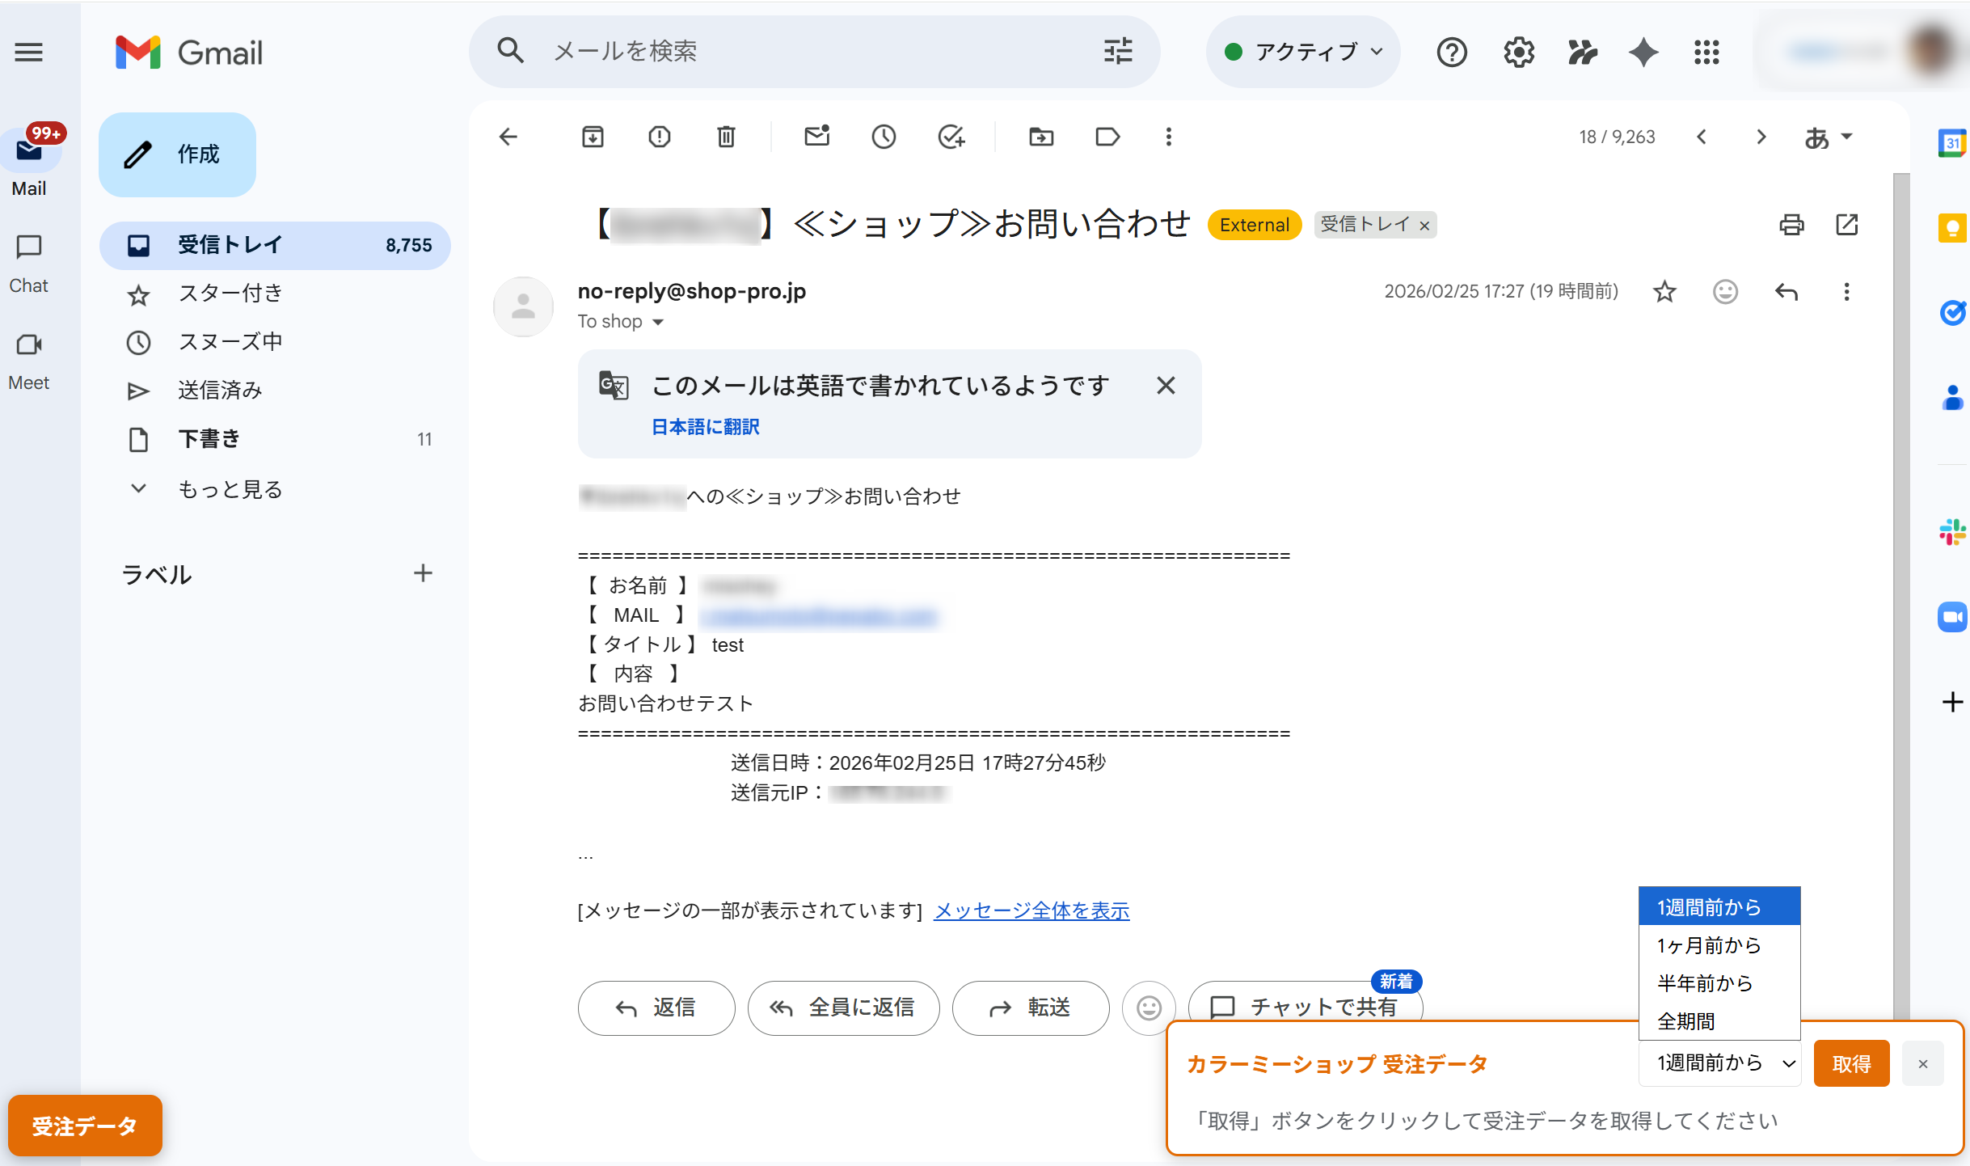Select 半年前から from the period list
Screen dimensions: 1970x1166
[1704, 983]
